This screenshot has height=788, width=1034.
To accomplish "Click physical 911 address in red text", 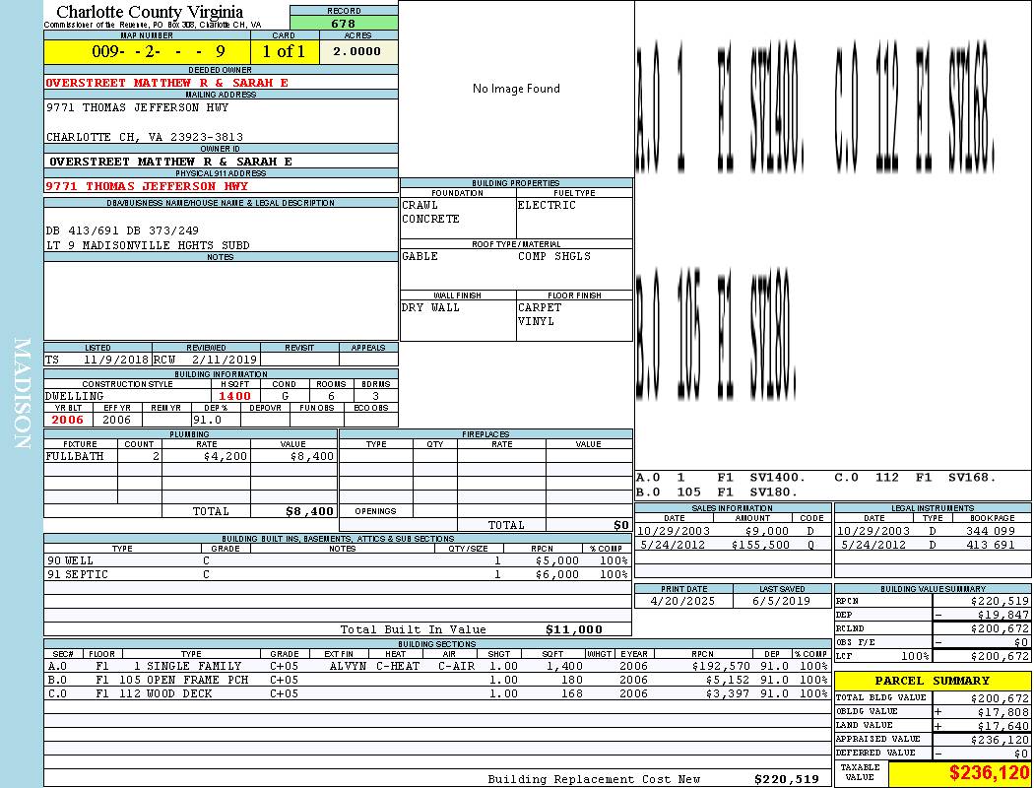I will (147, 186).
